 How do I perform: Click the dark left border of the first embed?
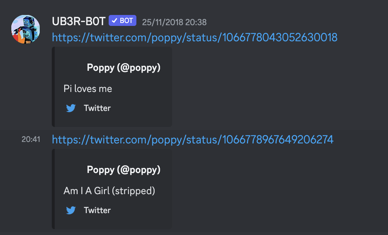coord(53,87)
